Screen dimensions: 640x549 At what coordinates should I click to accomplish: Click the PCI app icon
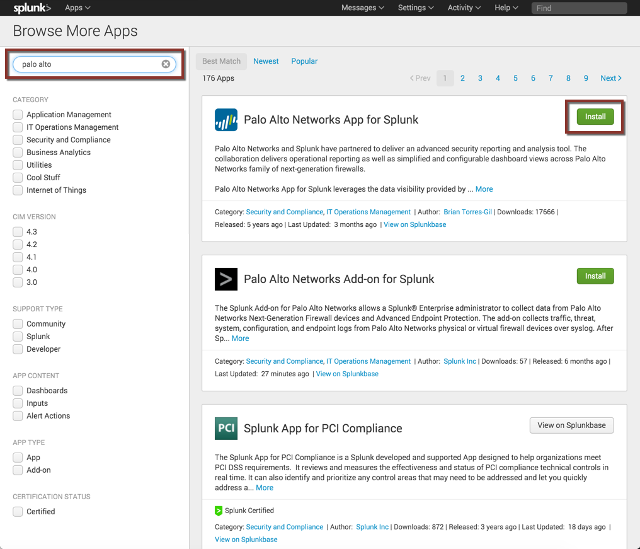226,427
